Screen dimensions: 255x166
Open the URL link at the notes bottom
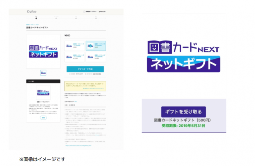tap(78, 146)
